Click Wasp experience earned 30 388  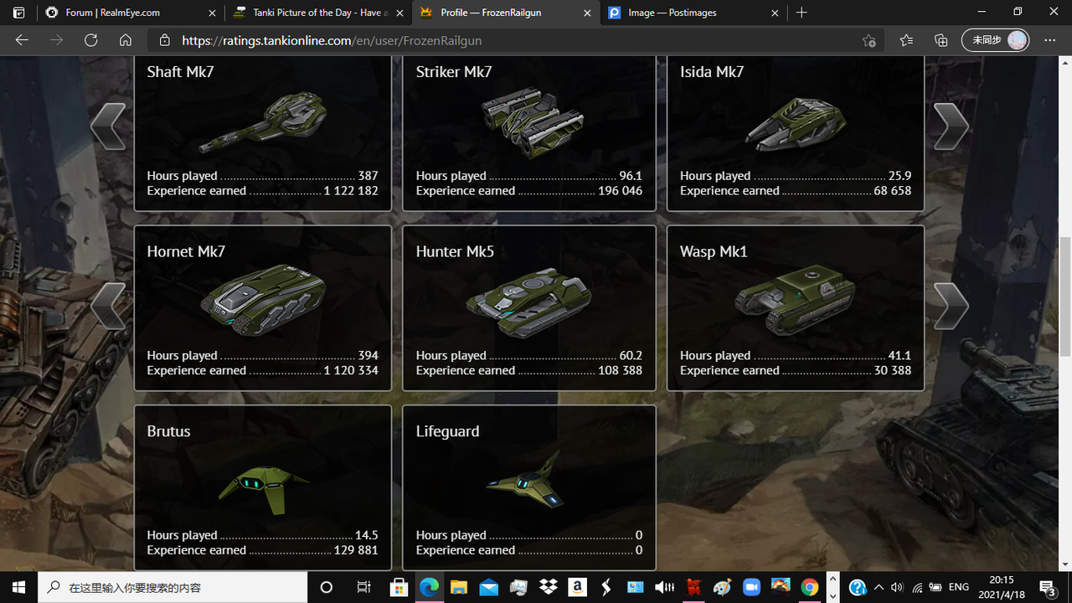[893, 370]
